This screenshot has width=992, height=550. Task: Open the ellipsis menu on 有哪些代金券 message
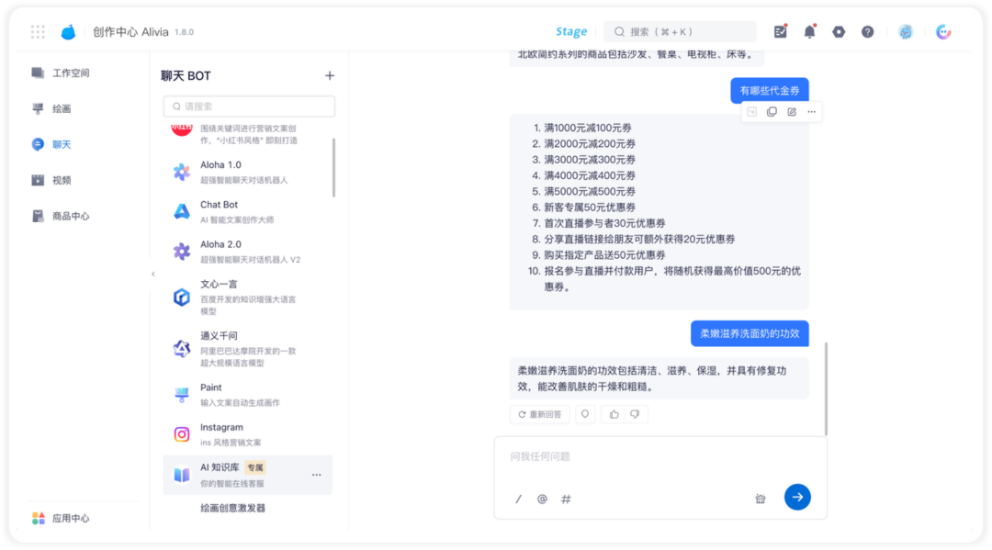(811, 112)
